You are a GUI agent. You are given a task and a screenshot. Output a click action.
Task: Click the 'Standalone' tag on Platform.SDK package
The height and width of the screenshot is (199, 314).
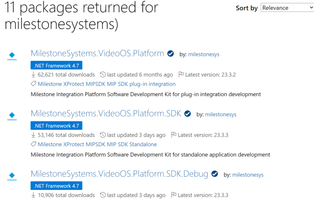point(143,144)
